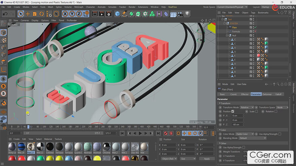Click Render View clapperboard icon
296x166 pixels.
(x=95, y=14)
